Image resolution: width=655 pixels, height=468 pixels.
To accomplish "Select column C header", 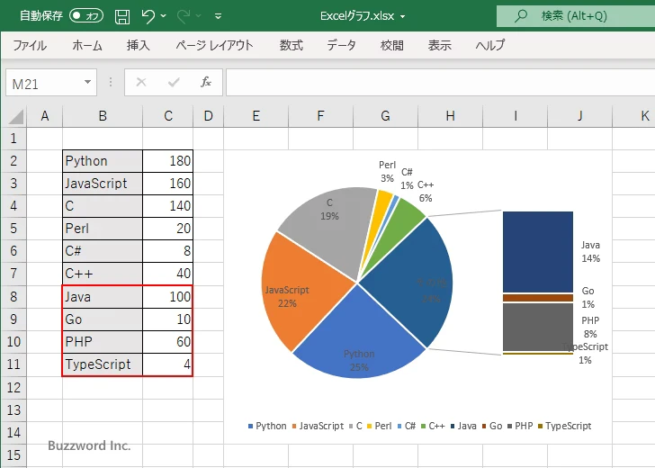I will (168, 116).
